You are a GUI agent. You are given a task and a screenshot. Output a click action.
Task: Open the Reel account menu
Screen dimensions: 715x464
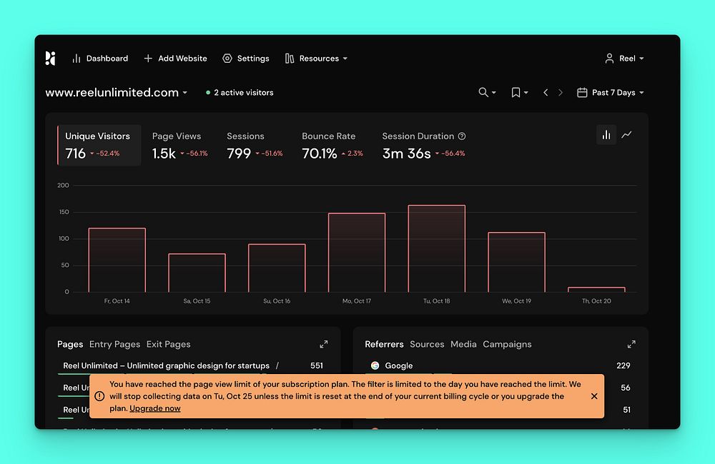624,59
